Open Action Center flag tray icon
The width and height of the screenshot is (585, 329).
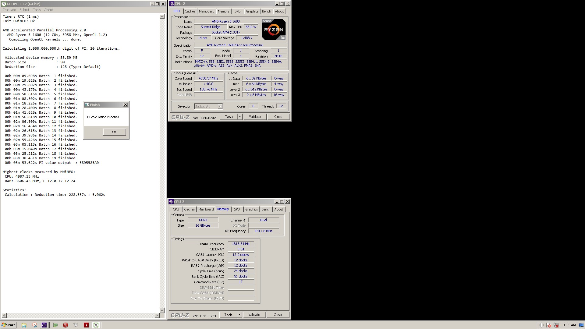tap(549, 325)
